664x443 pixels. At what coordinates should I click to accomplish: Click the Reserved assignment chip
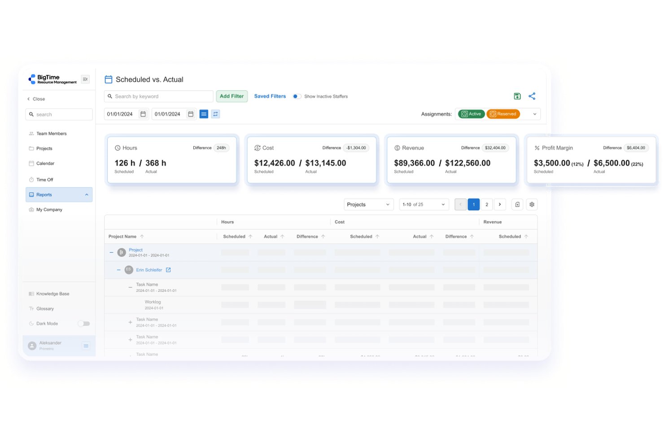point(503,114)
